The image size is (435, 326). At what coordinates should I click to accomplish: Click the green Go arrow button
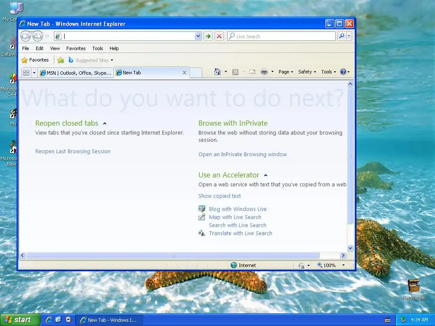tap(208, 36)
